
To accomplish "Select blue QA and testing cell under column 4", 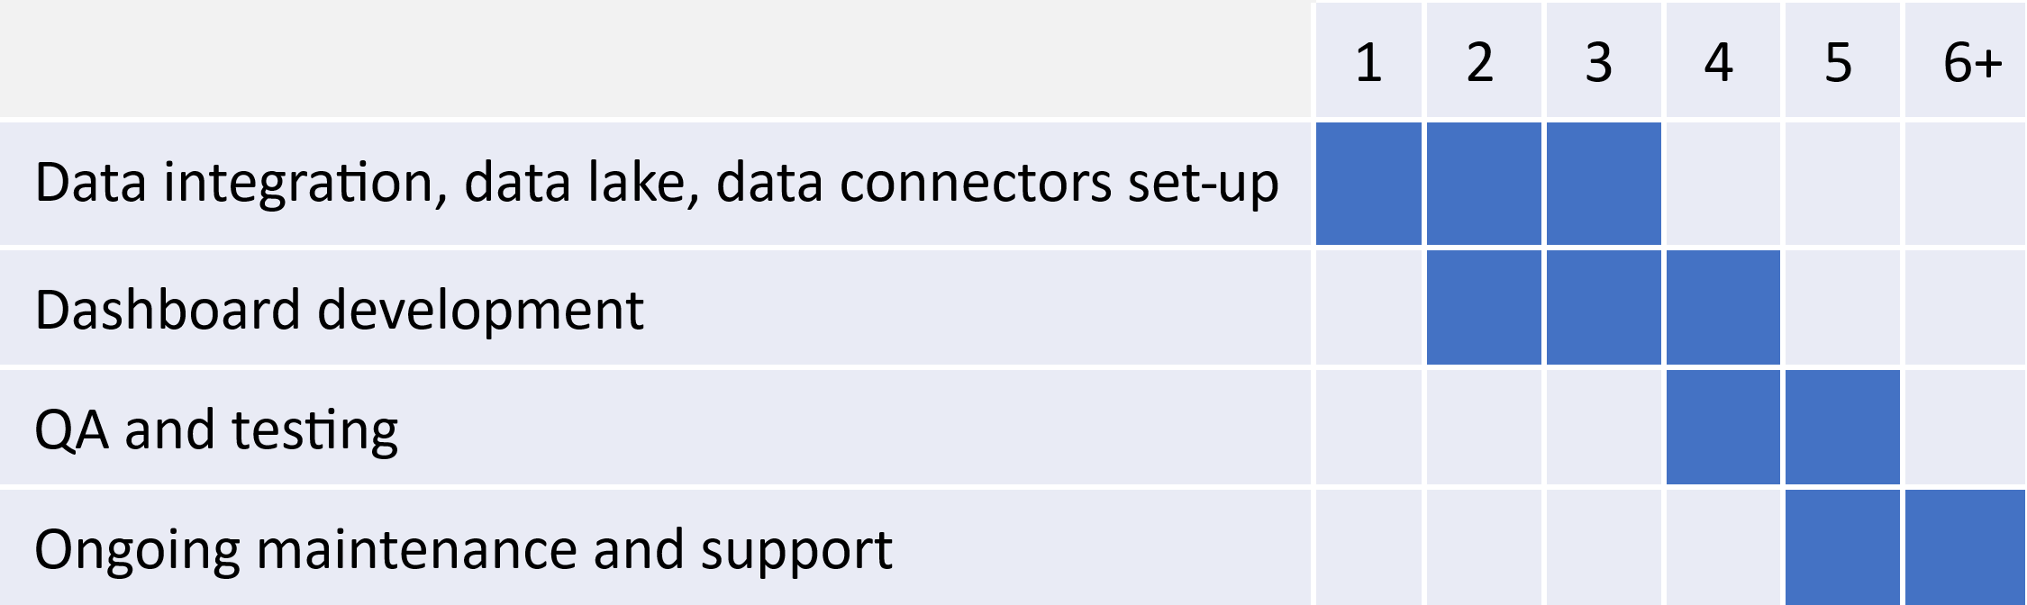I will coord(1723,427).
